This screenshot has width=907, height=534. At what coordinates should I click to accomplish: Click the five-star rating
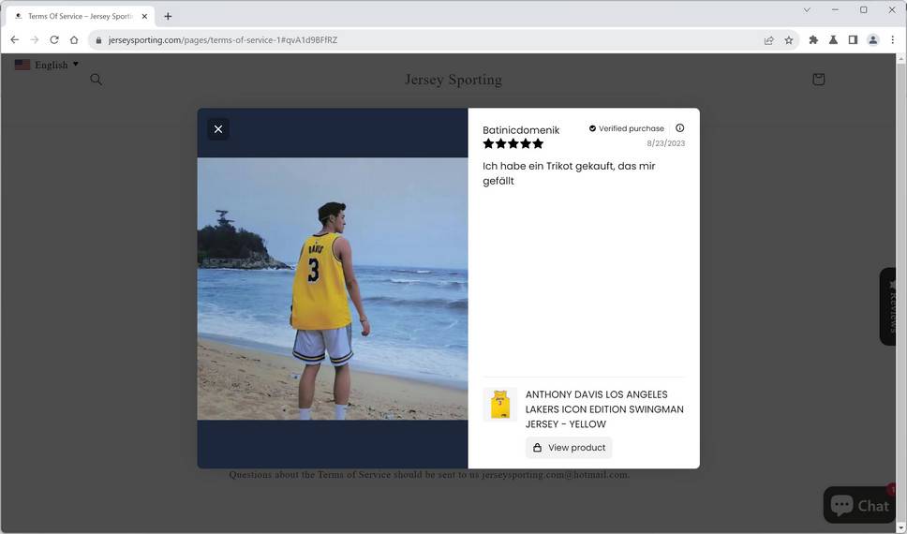pyautogui.click(x=513, y=143)
